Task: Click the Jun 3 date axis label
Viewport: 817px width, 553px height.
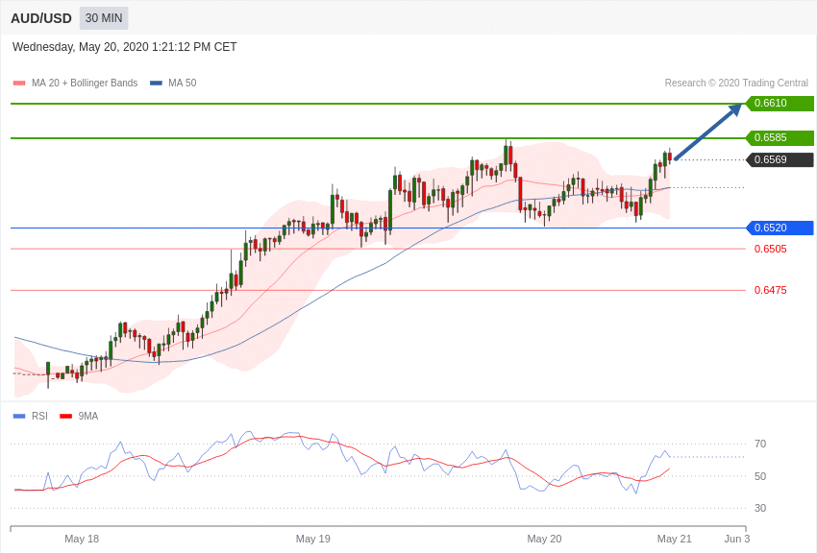Action: pyautogui.click(x=737, y=539)
